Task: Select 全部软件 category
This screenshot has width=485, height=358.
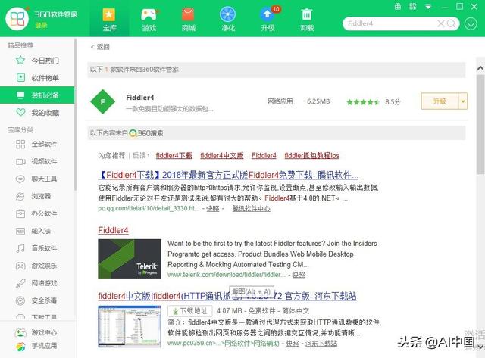Action: coord(37,144)
